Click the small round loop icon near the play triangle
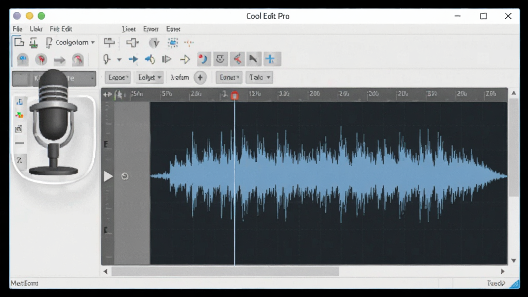This screenshot has height=297, width=528. click(125, 176)
